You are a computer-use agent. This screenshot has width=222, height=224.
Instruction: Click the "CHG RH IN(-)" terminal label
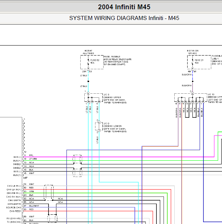[x=14, y=193]
